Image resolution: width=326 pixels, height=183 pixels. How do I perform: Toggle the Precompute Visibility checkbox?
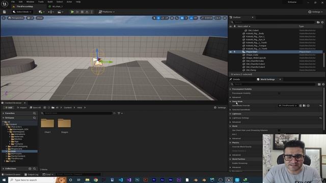(x=279, y=93)
